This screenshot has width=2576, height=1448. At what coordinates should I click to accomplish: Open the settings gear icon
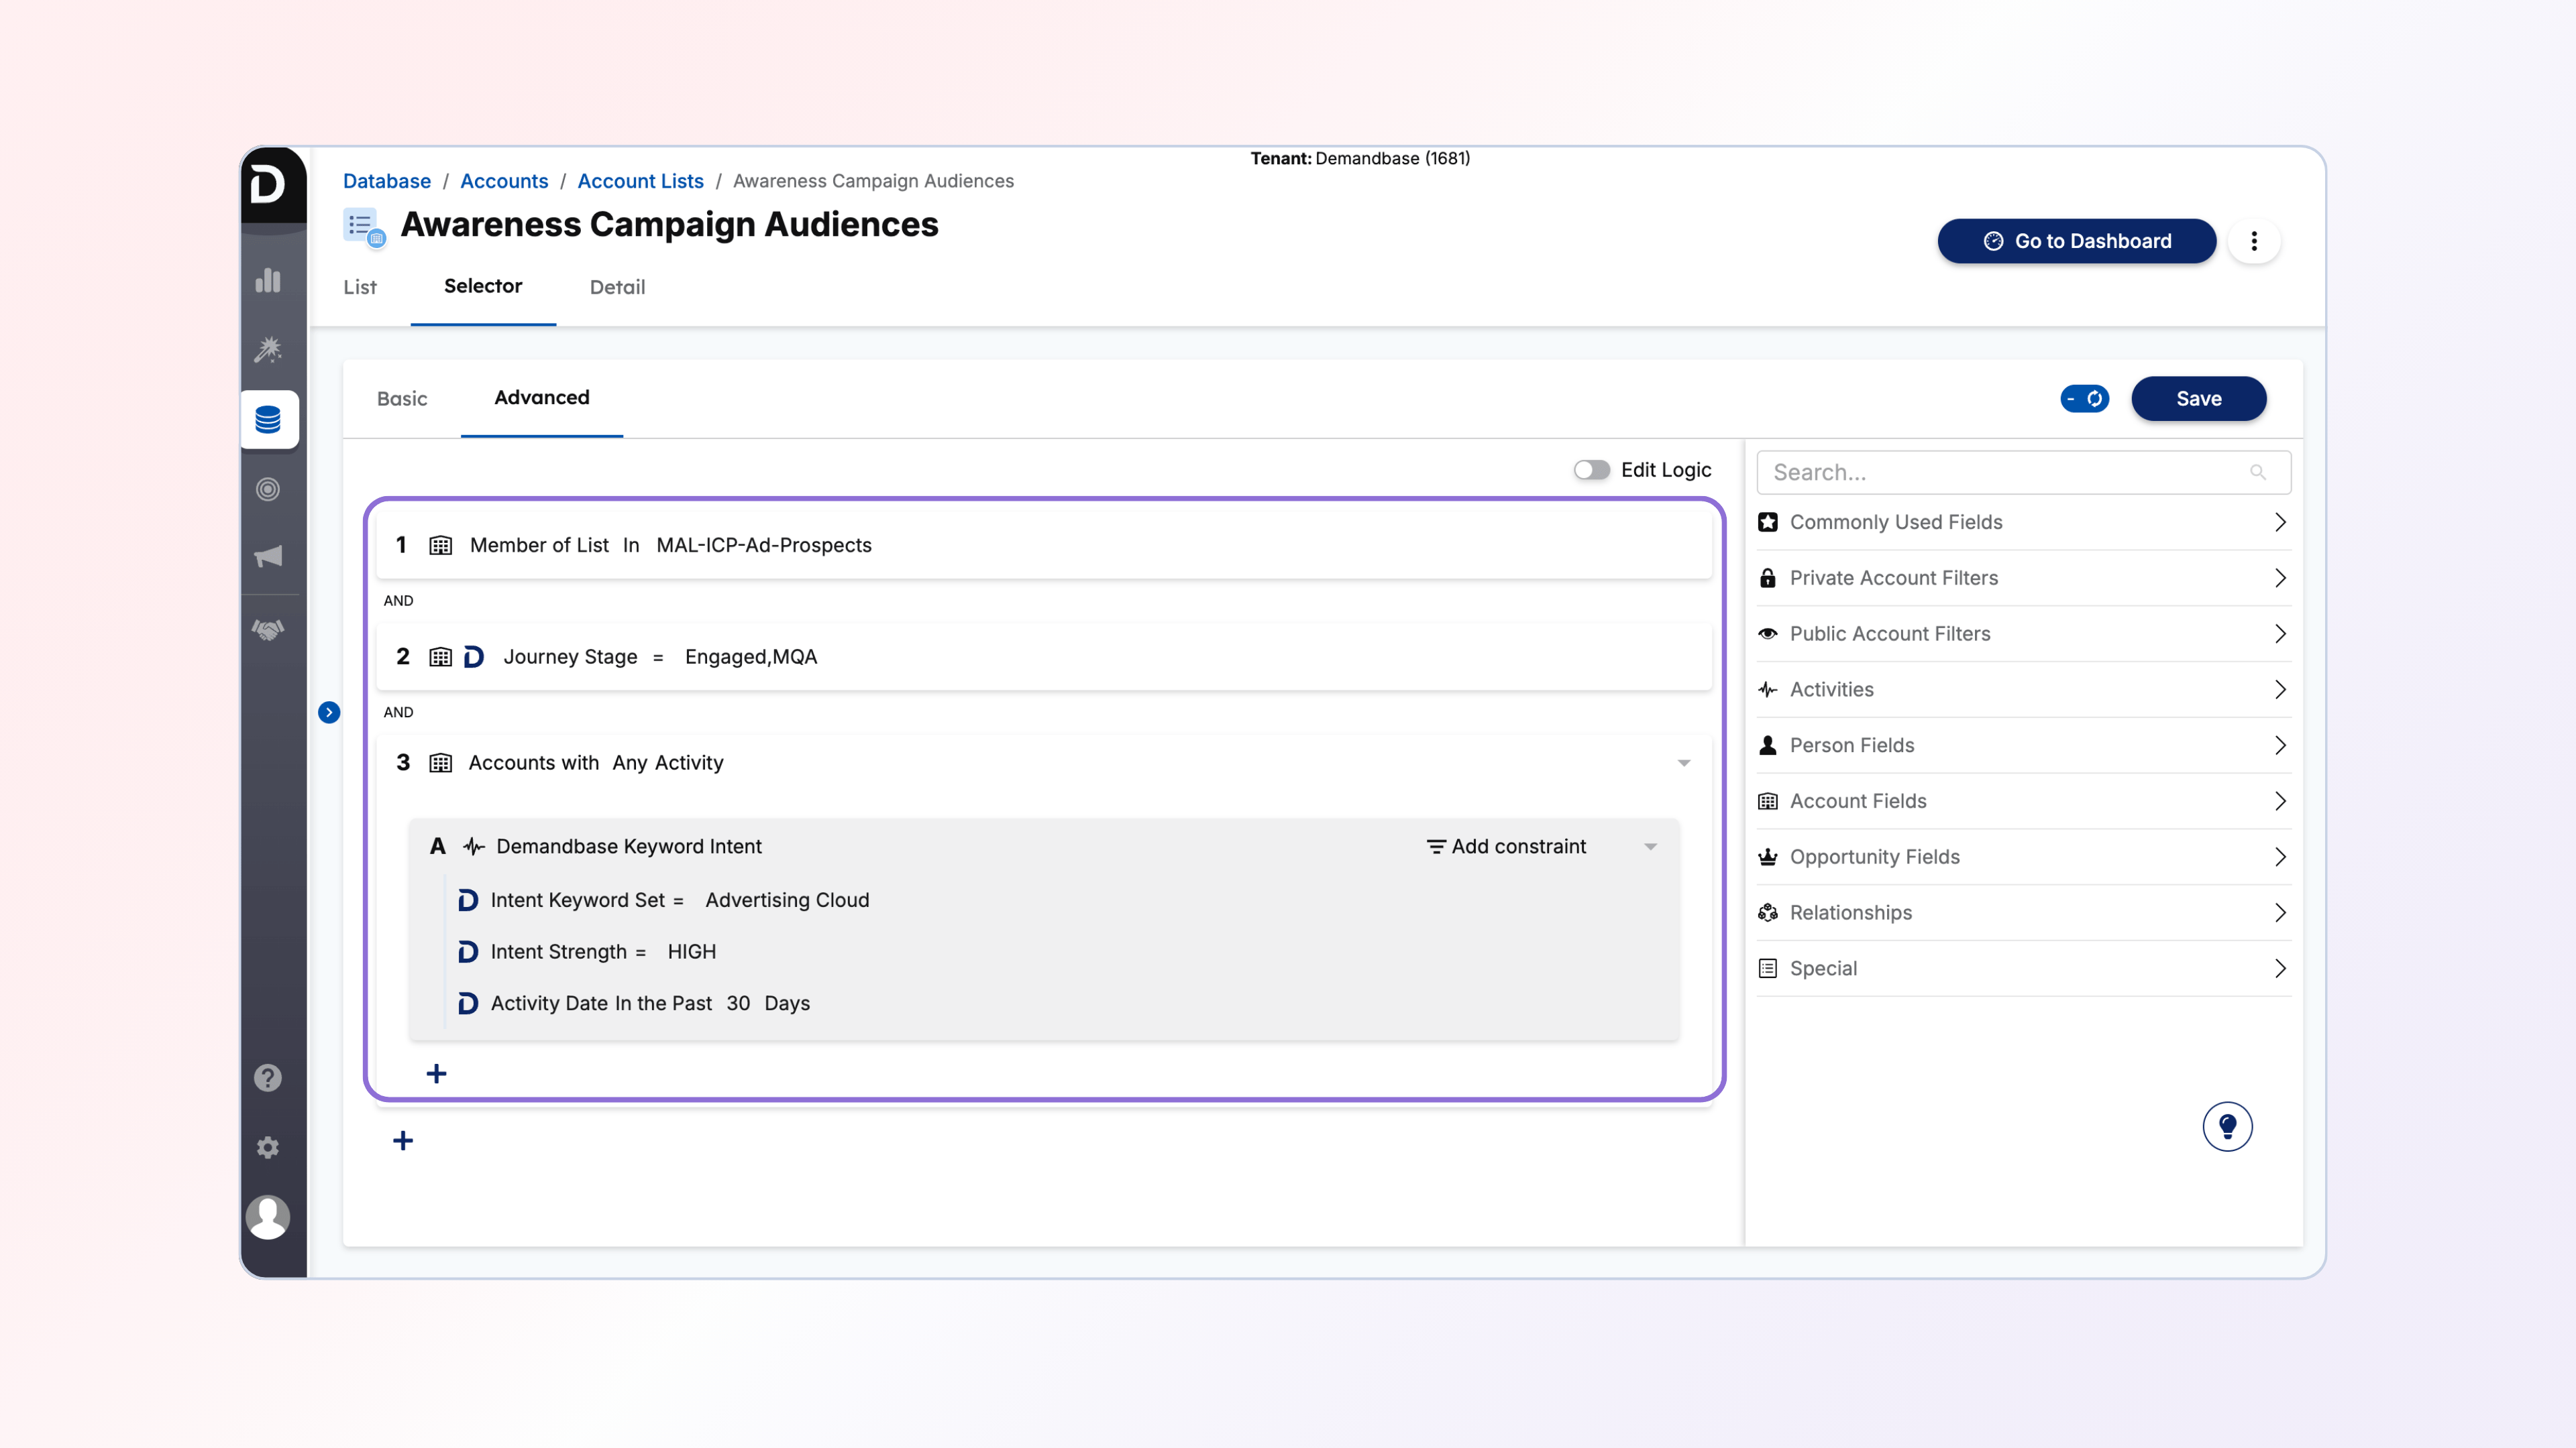268,1147
